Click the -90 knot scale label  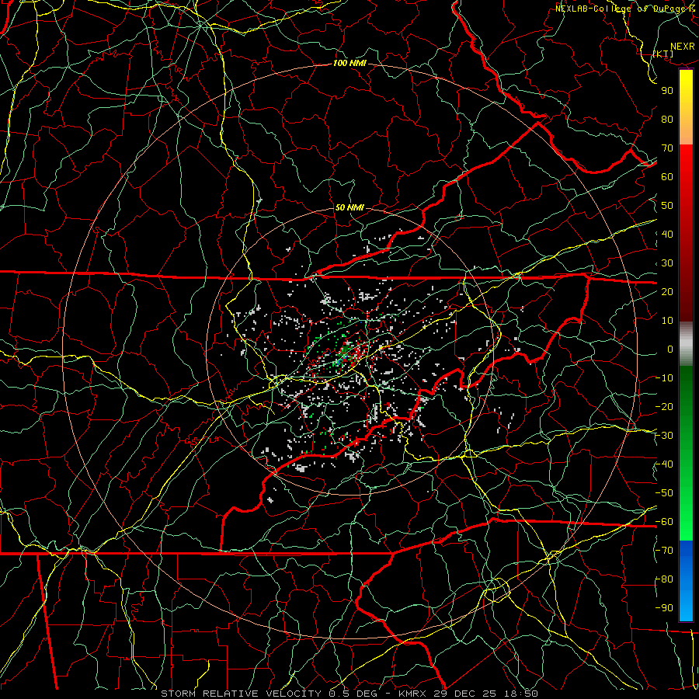click(x=664, y=608)
